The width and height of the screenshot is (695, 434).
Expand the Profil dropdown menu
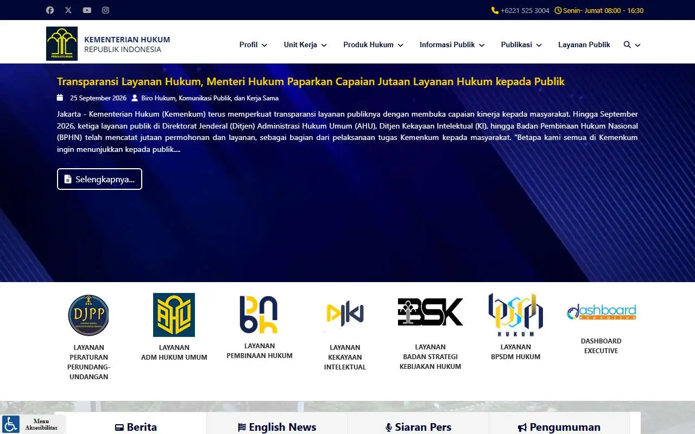click(x=254, y=45)
